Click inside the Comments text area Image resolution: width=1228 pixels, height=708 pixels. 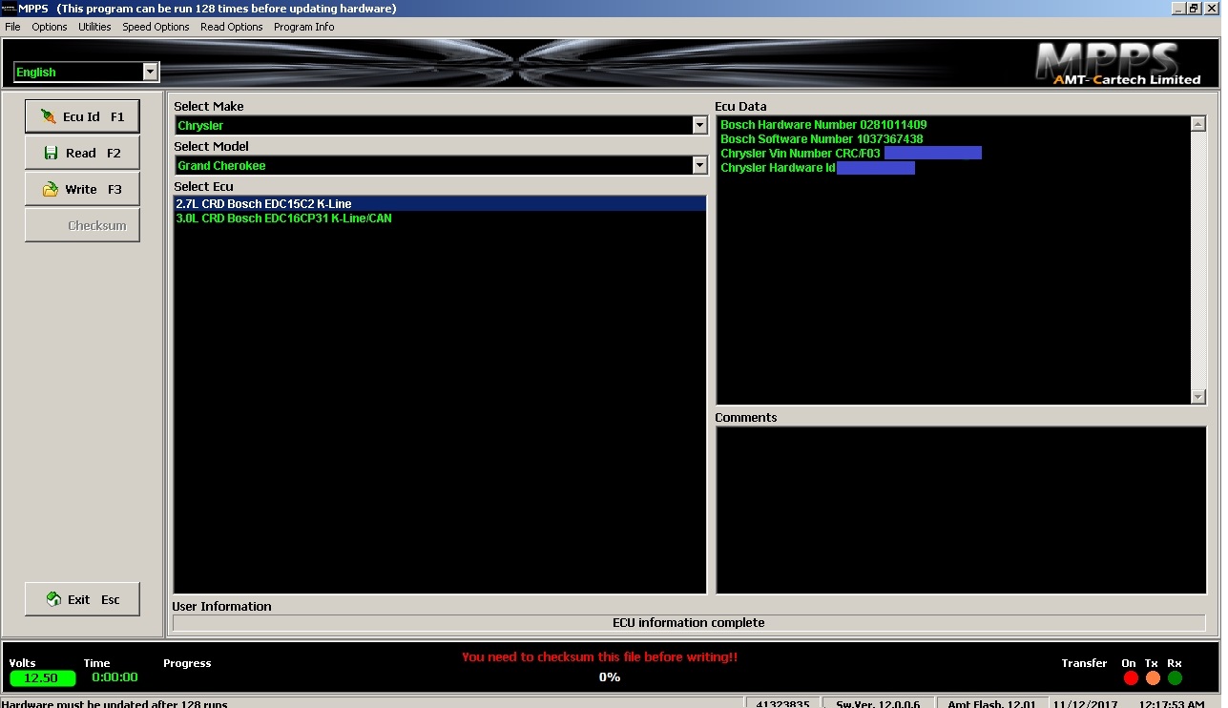[961, 510]
